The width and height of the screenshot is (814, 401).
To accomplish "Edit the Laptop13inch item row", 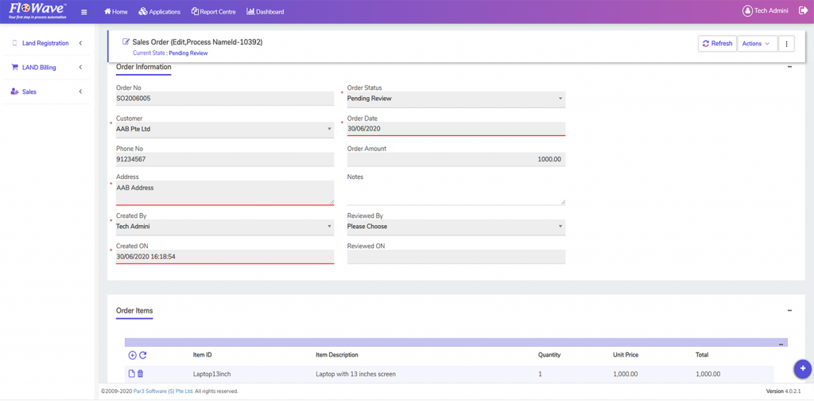I will (131, 373).
